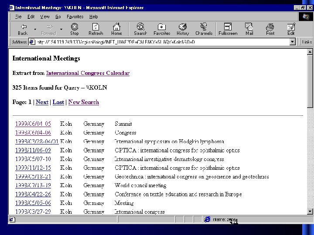Refresh the current page

coord(96,29)
